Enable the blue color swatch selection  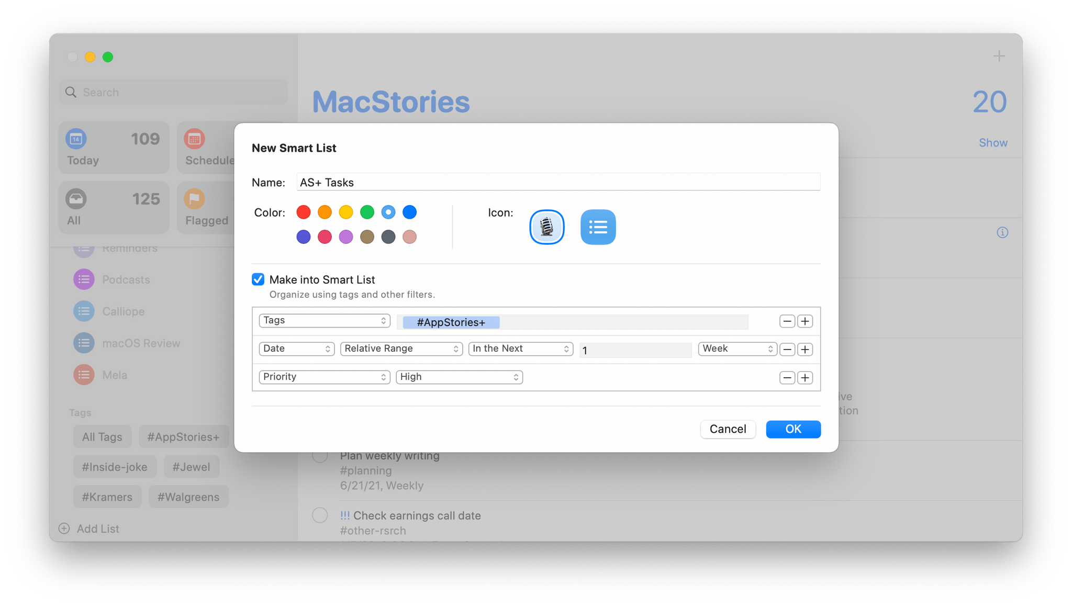[409, 212]
